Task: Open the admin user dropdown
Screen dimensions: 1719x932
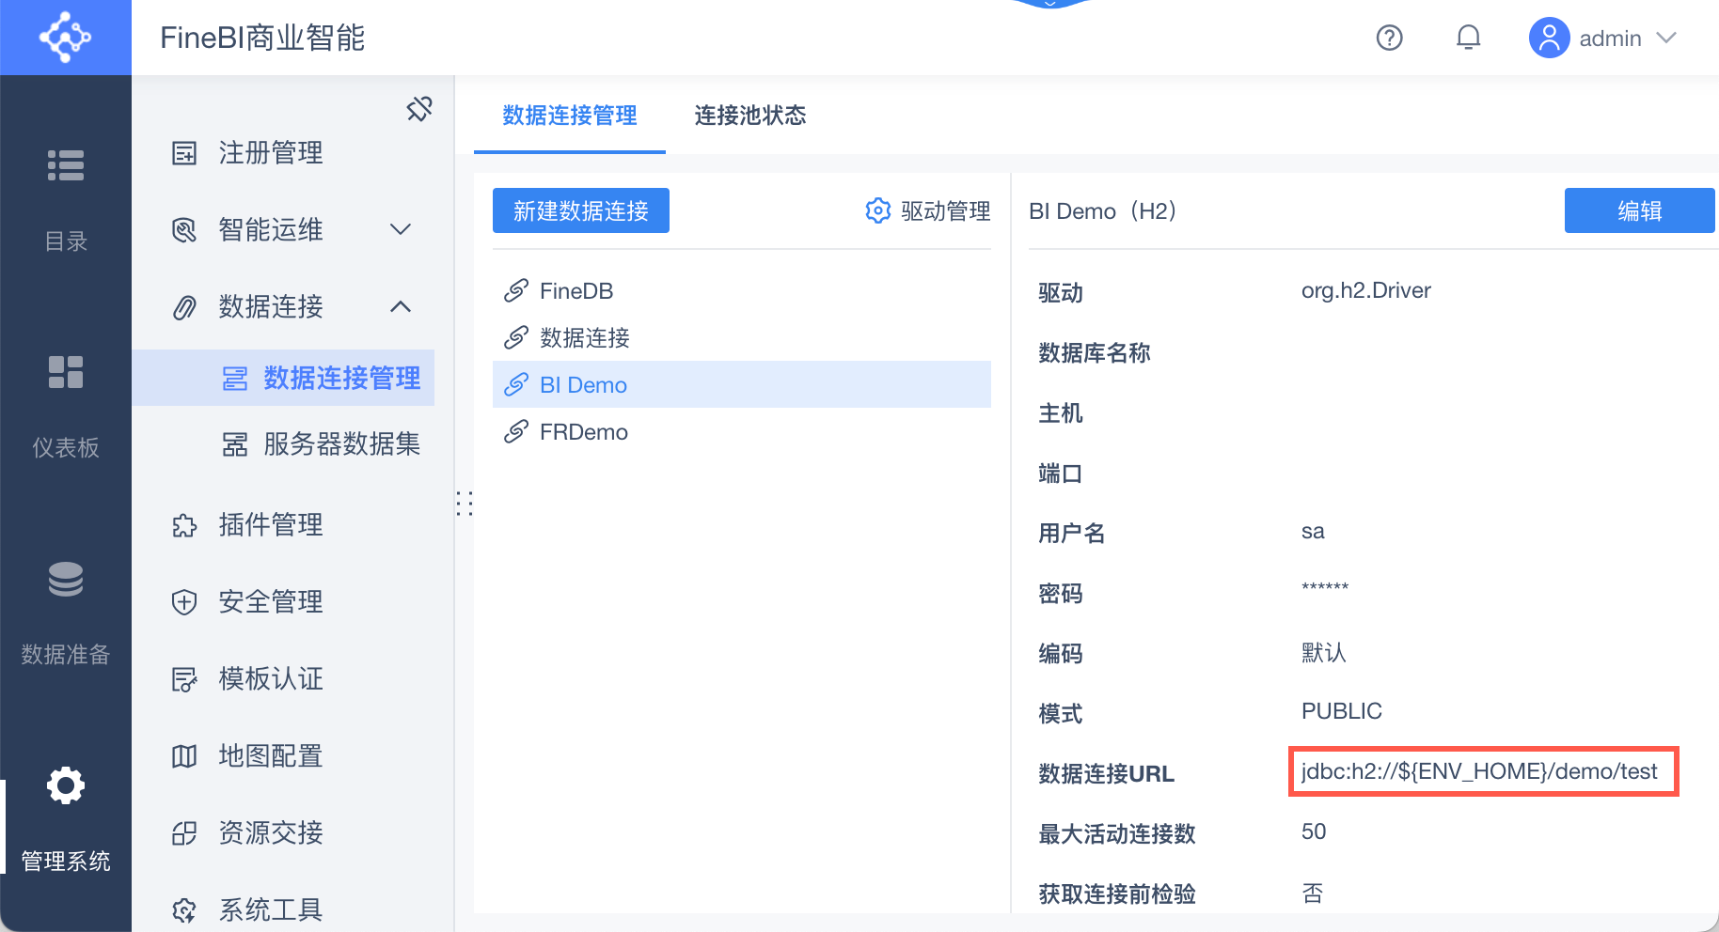Action: click(1603, 38)
